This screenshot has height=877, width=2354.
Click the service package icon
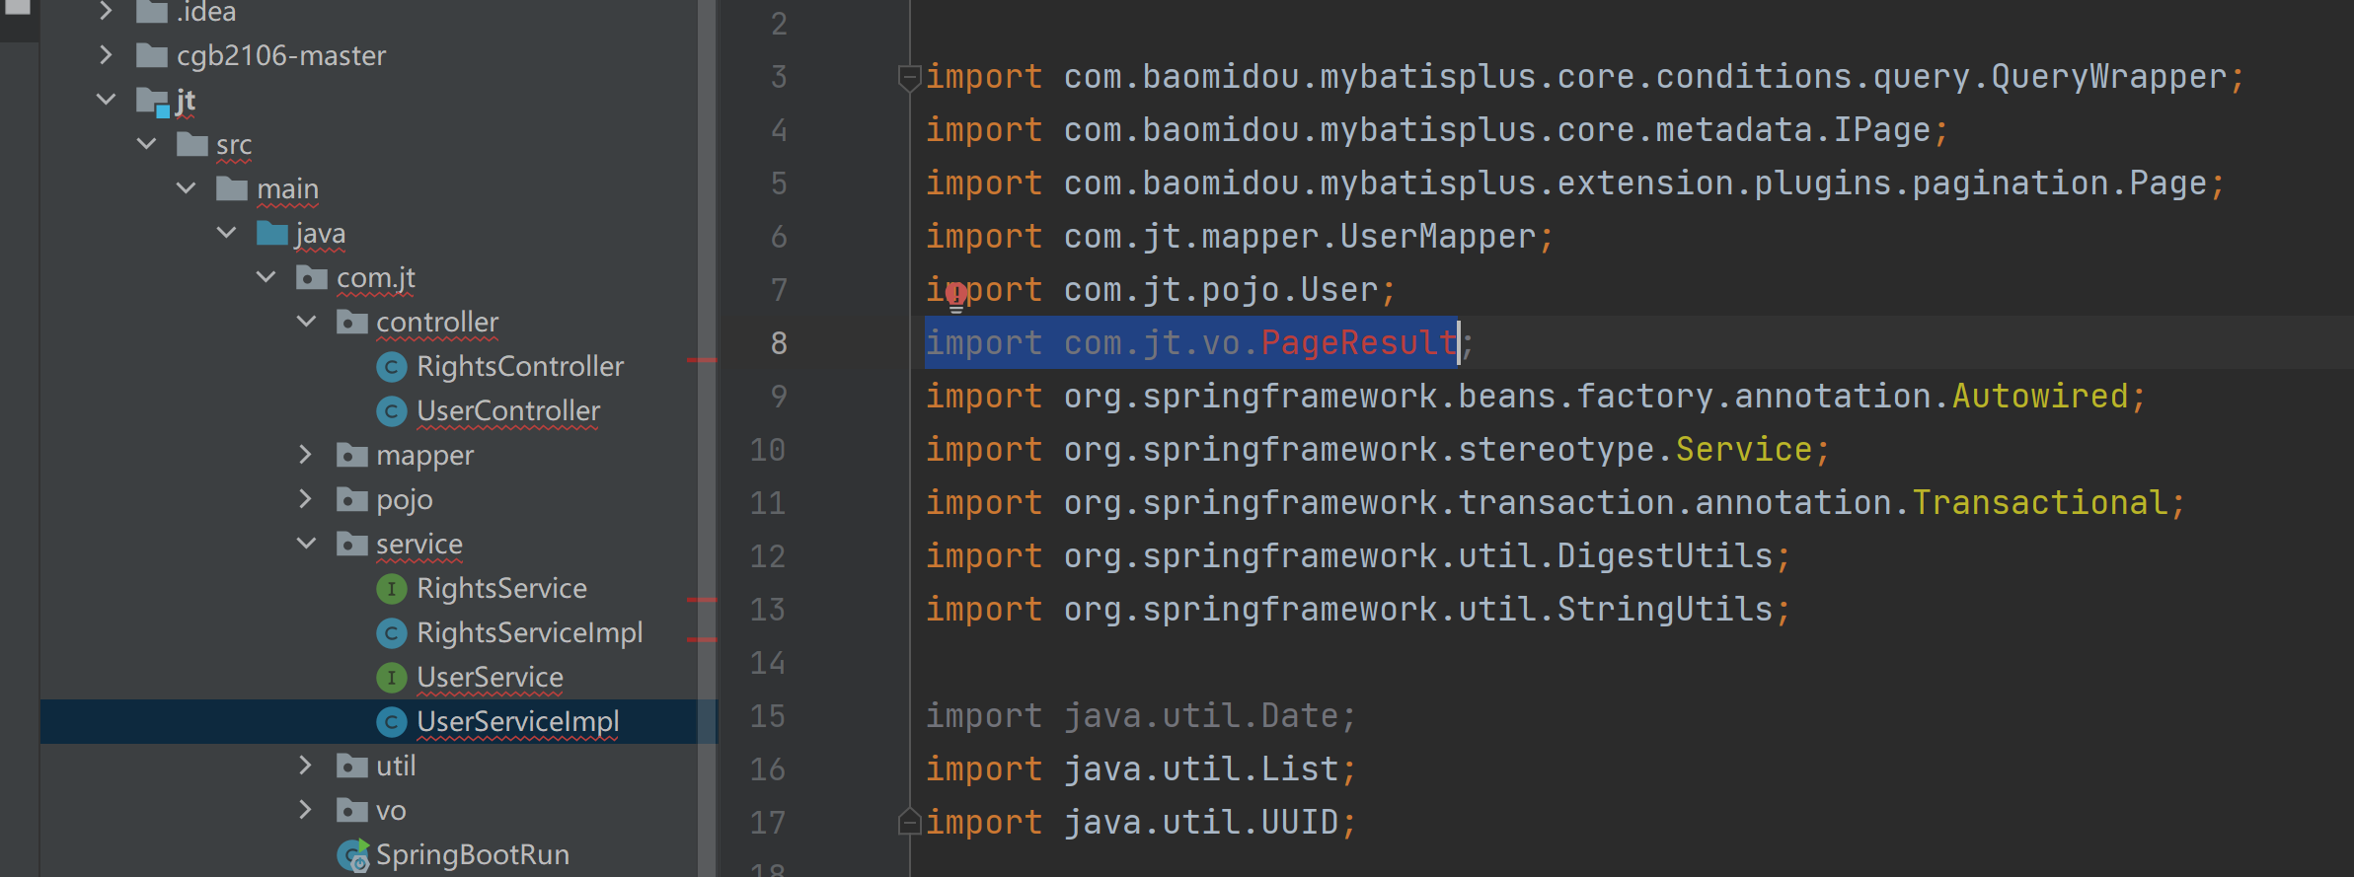tap(351, 545)
